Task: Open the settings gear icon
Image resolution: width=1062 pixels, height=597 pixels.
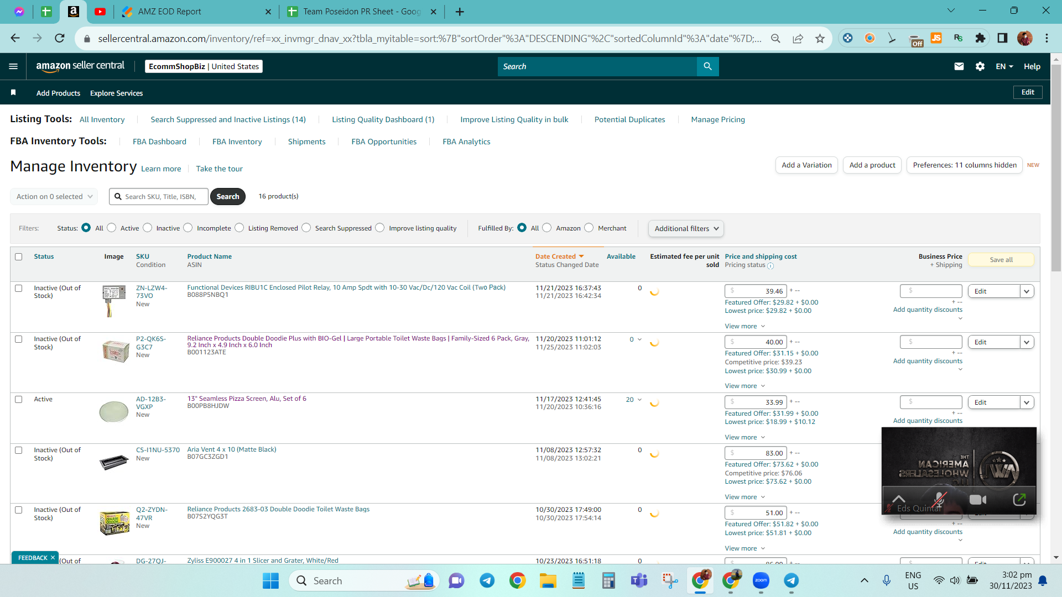Action: pyautogui.click(x=980, y=66)
